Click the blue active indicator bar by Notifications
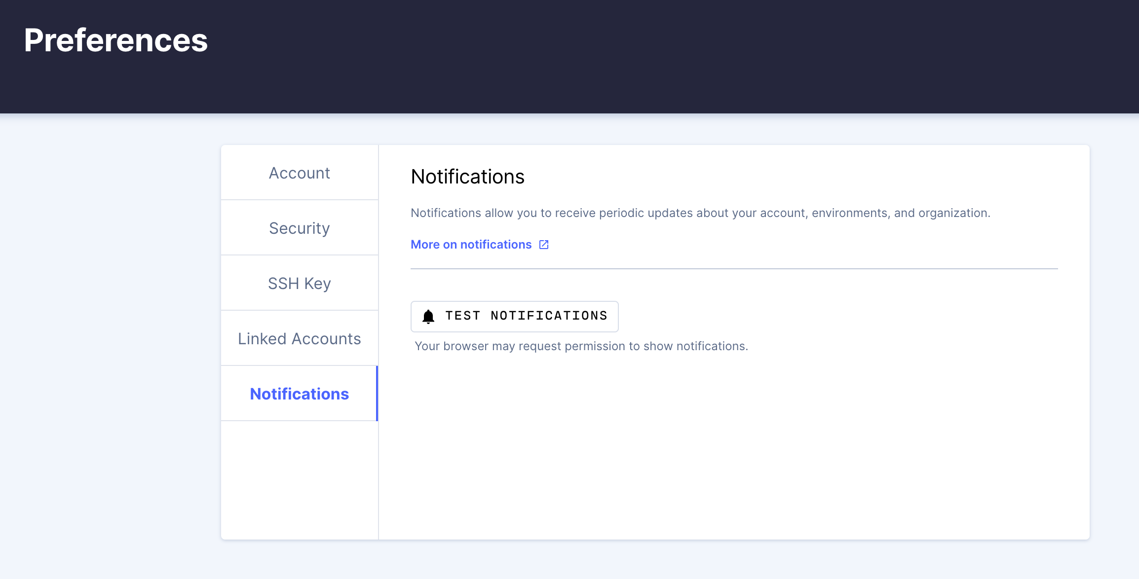 coord(377,394)
